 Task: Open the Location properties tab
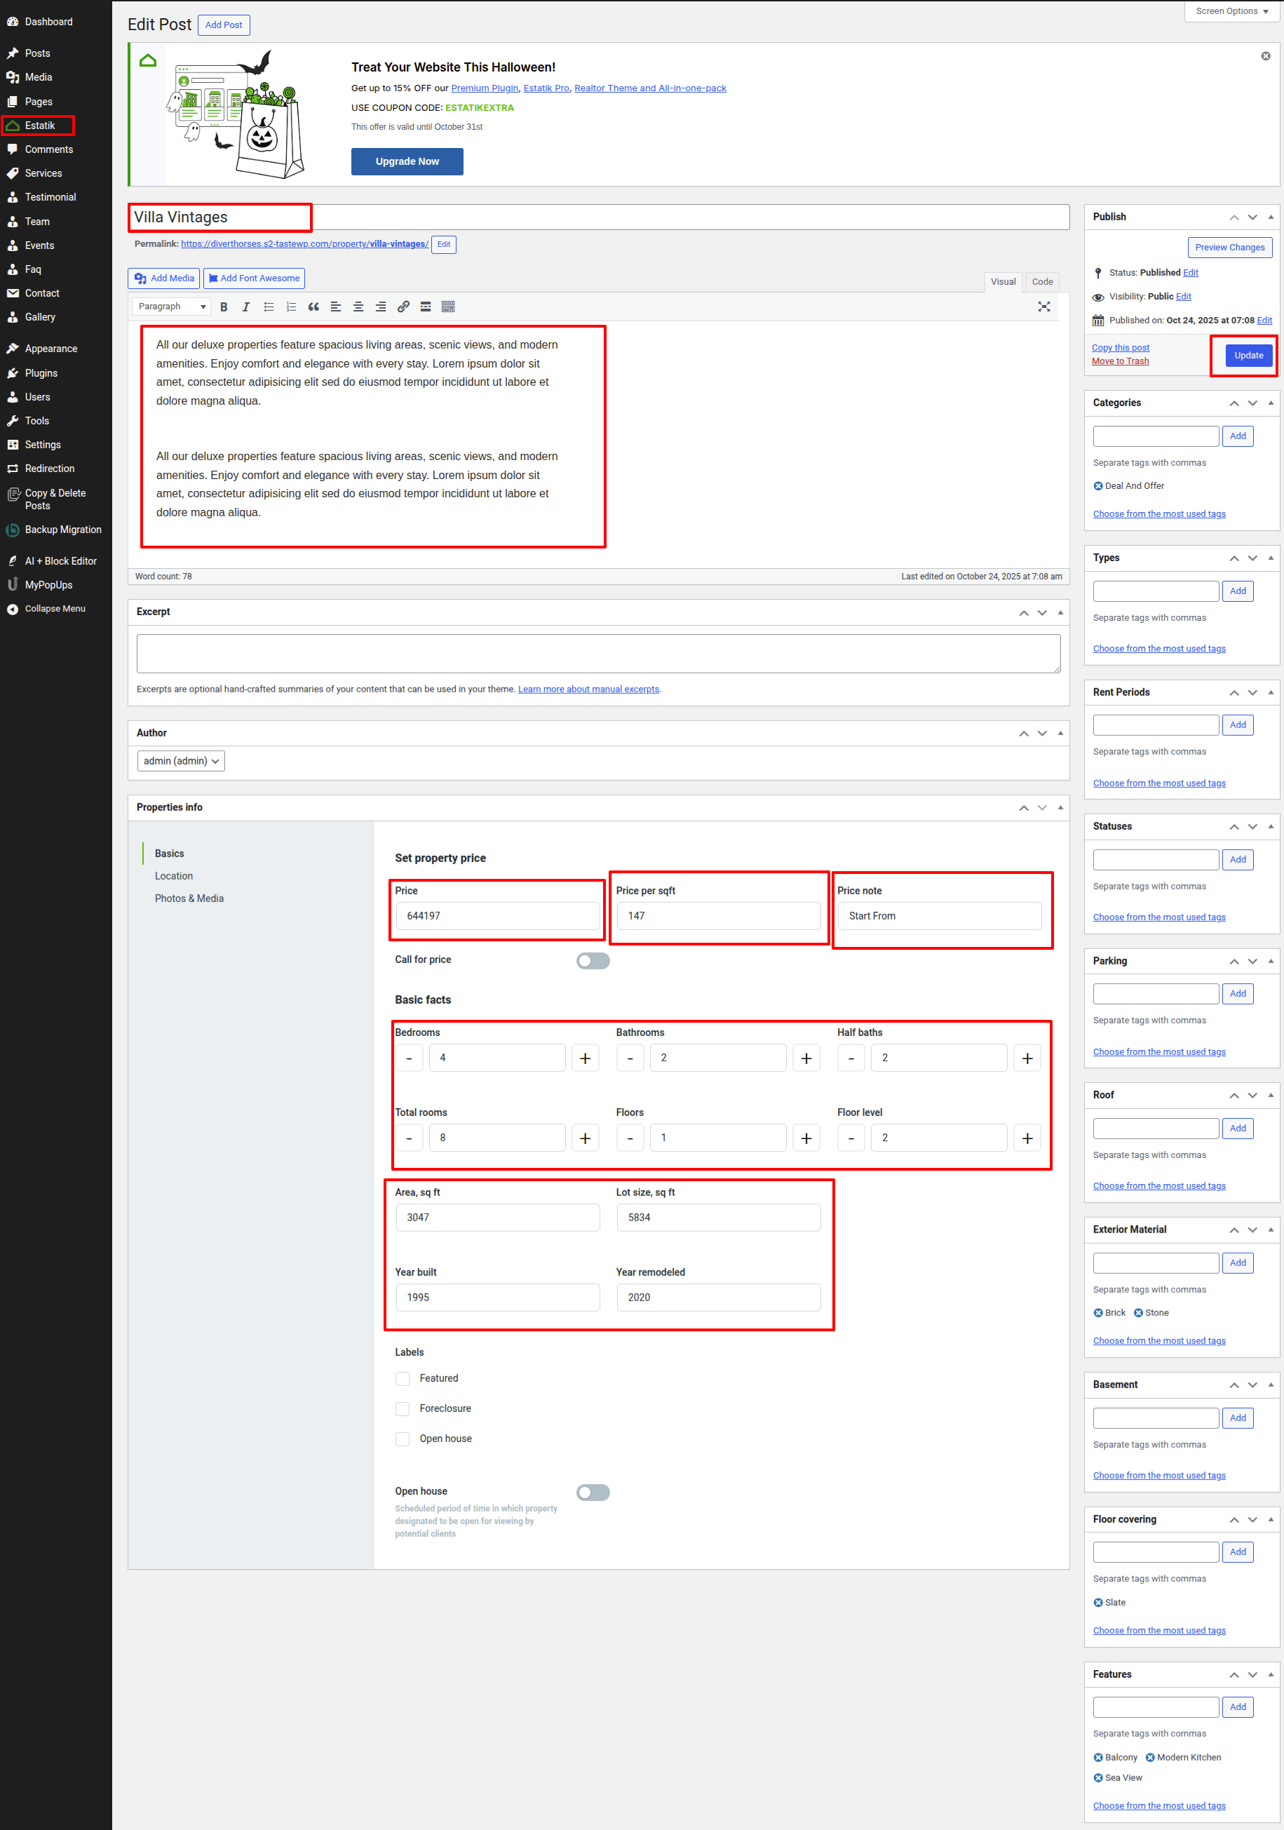click(x=174, y=876)
